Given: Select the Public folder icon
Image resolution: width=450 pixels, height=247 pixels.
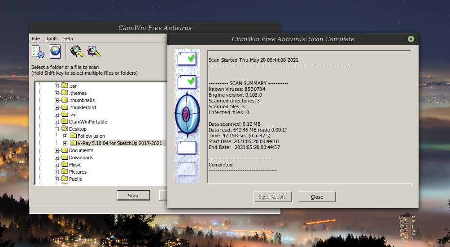Looking at the screenshot, I should [65, 179].
